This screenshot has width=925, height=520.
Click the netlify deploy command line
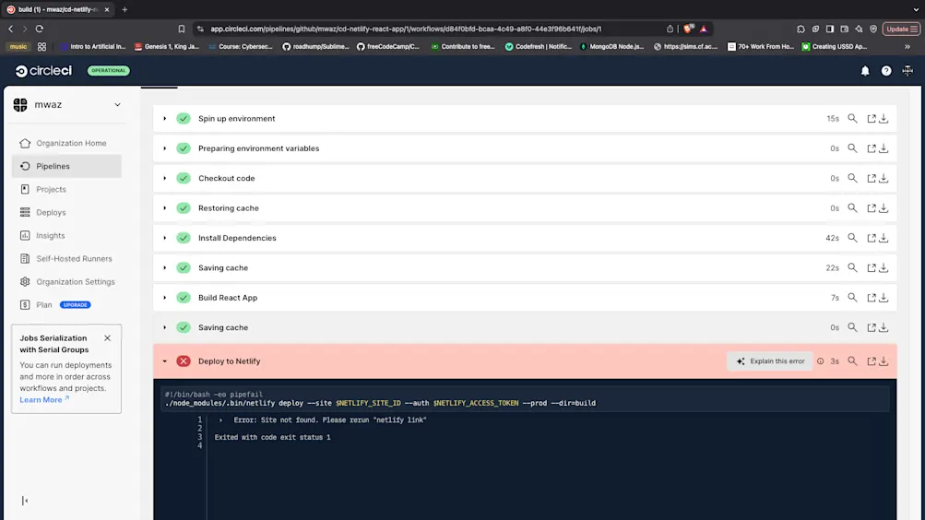coord(381,403)
